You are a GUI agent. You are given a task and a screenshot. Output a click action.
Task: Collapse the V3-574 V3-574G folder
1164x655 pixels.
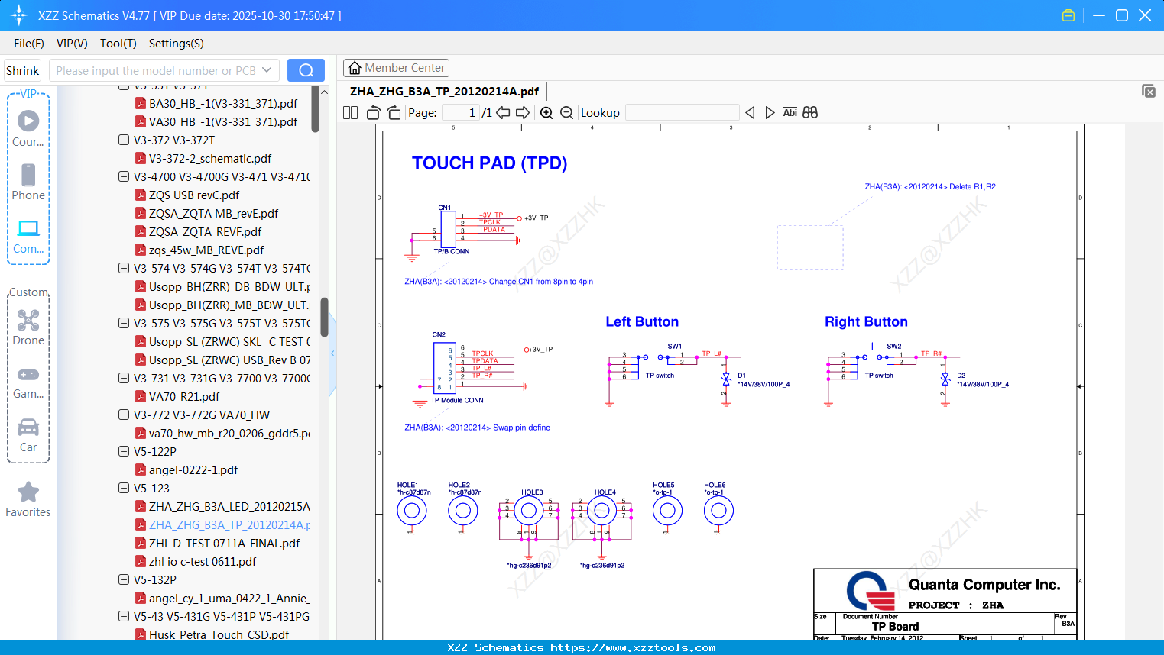124,268
